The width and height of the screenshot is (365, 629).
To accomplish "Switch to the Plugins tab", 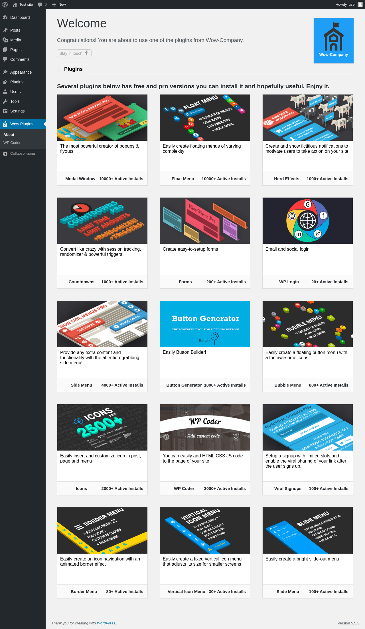I will click(x=73, y=69).
